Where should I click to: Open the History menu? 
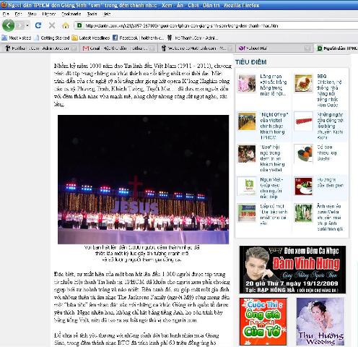tap(49, 14)
